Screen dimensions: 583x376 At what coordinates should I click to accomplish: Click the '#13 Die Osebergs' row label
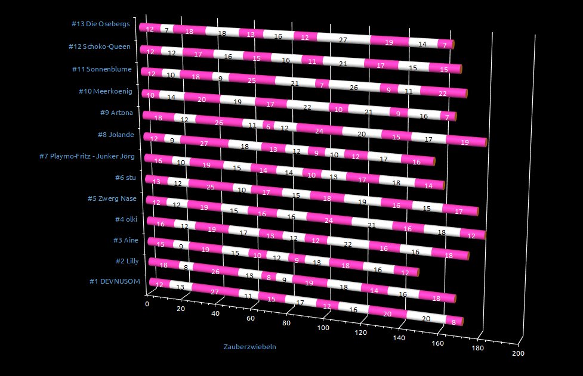[100, 24]
